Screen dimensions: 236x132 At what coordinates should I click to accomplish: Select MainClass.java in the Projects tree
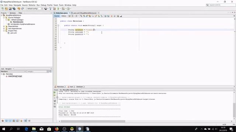click(18, 22)
